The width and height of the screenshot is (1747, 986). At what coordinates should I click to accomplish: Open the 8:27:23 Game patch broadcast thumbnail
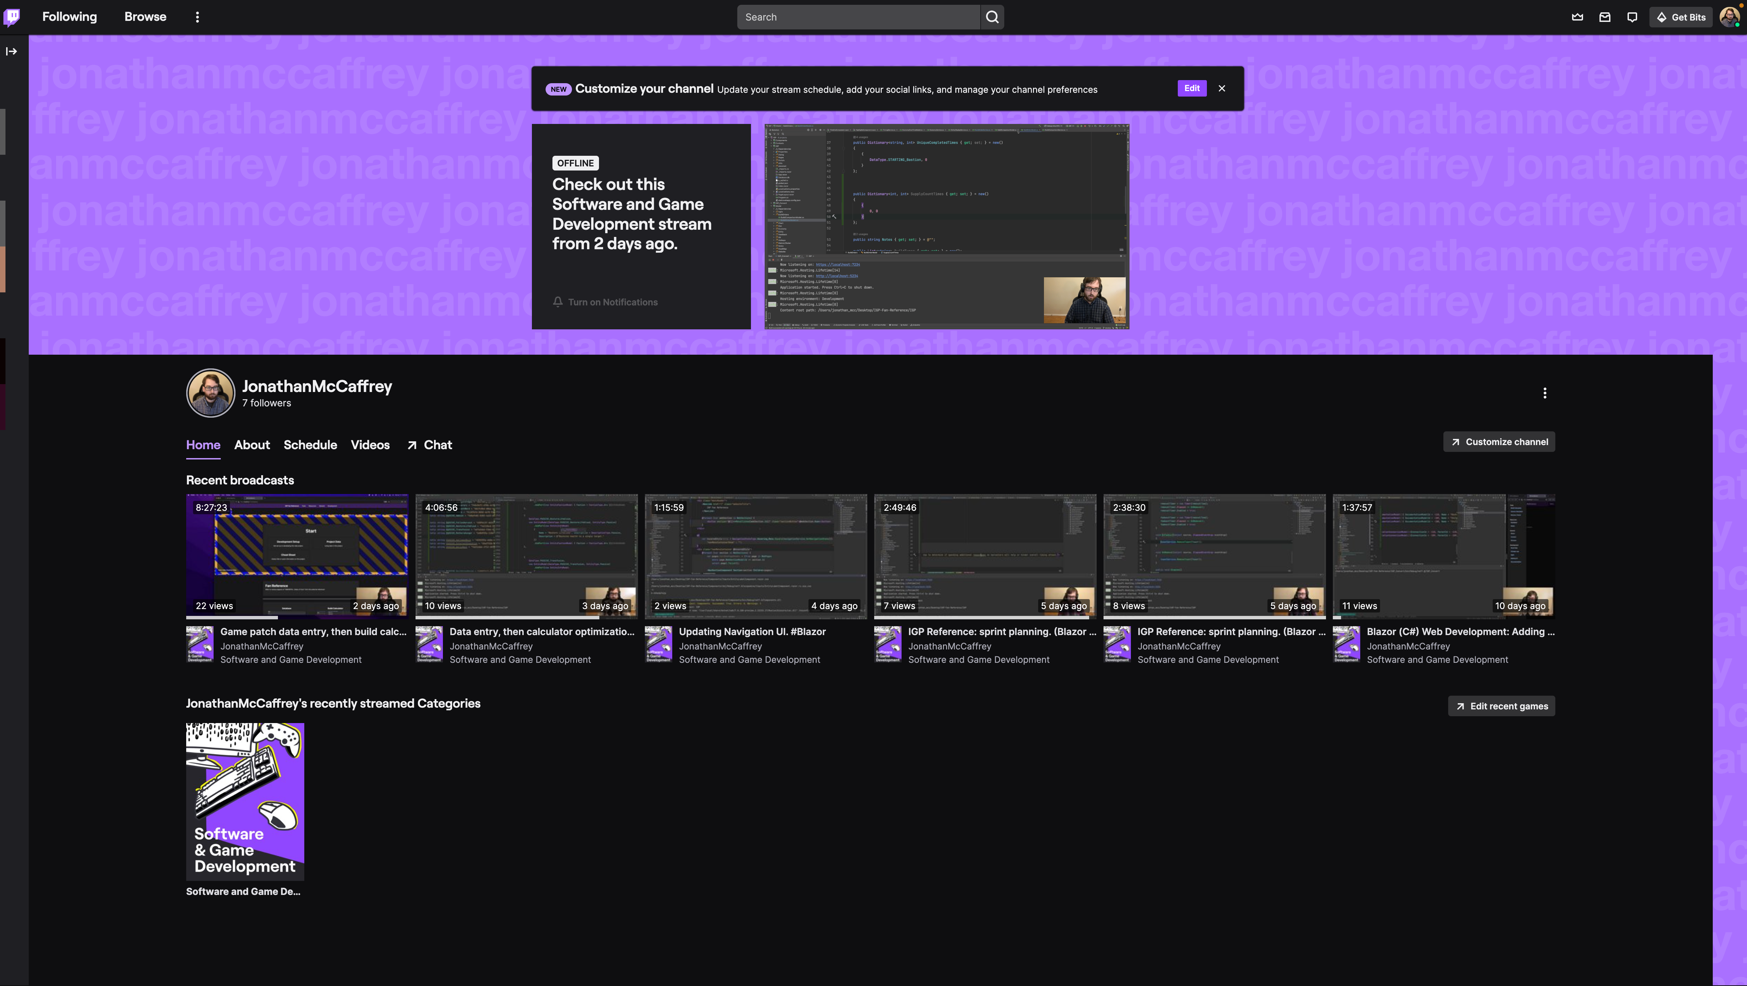pos(297,555)
